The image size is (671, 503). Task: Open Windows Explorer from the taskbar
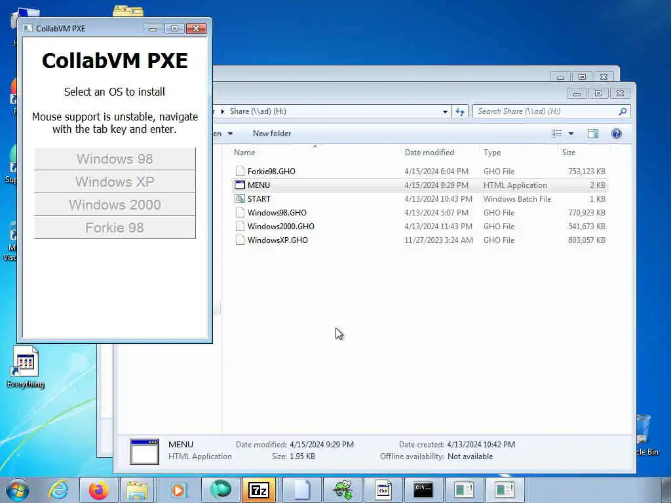[137, 490]
